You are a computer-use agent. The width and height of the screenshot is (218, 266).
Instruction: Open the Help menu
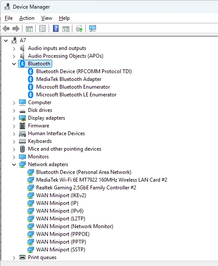pos(64,18)
